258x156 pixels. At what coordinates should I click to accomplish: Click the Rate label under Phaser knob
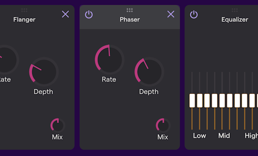point(109,79)
